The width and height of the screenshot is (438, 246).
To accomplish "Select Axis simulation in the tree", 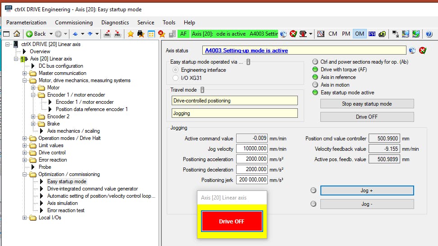I will [62, 203].
